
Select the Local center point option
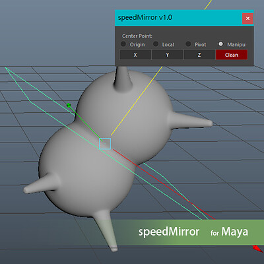[x=156, y=44]
